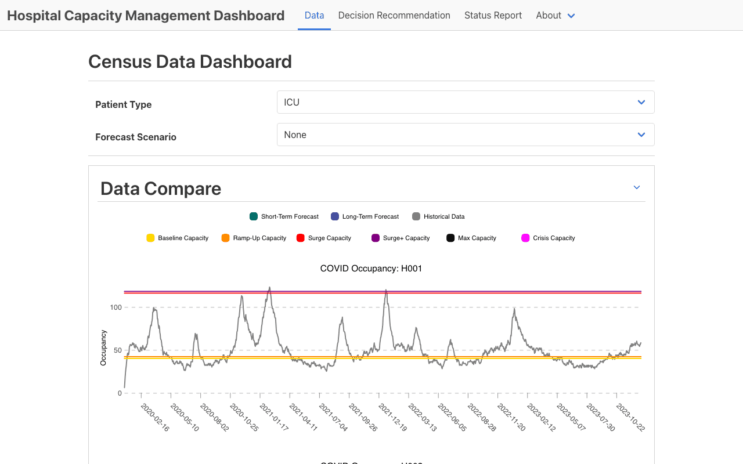Click the Patient Type label
Image resolution: width=743 pixels, height=464 pixels.
[124, 104]
